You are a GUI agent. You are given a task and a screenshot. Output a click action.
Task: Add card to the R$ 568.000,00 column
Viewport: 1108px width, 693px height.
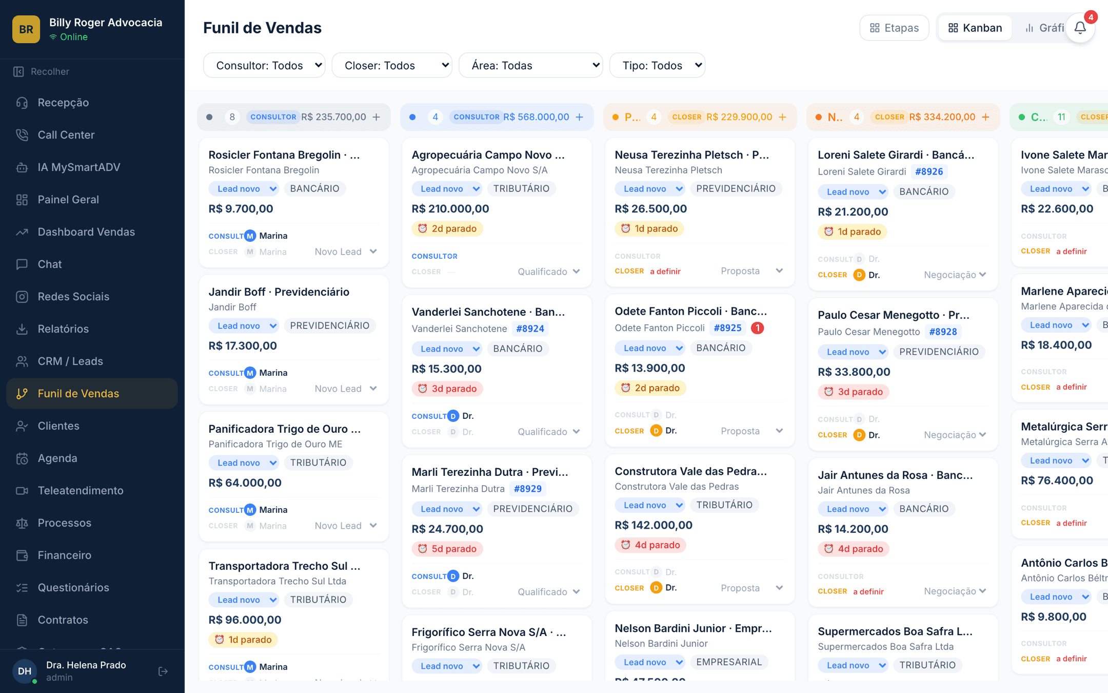tap(580, 117)
